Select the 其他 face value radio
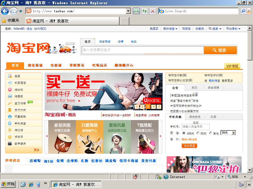Viewport: 253px width, 189px height. (x=211, y=133)
